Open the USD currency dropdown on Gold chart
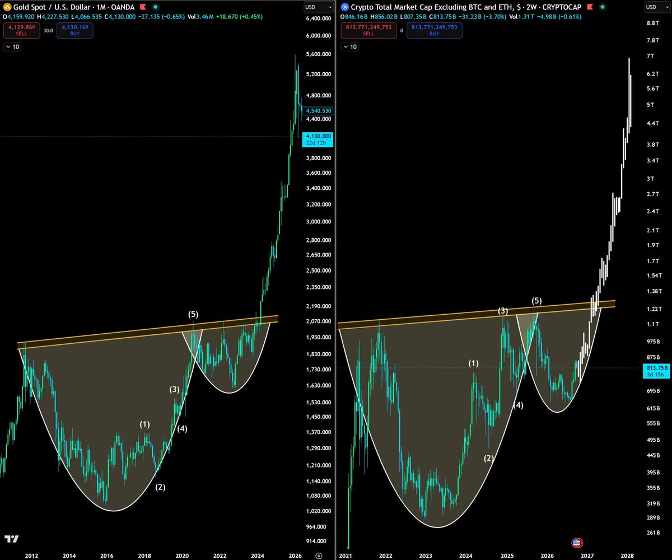Image resolution: width=672 pixels, height=560 pixels. pos(318,7)
